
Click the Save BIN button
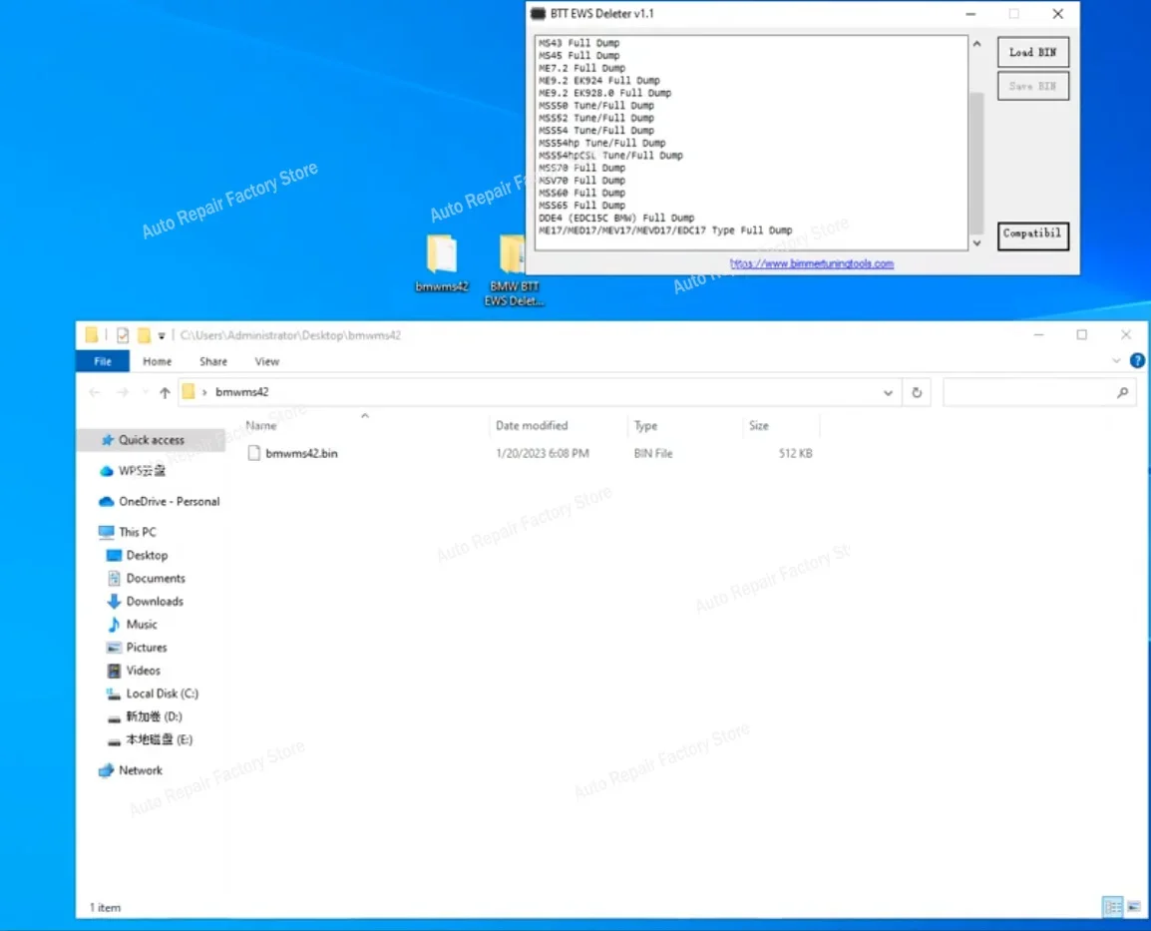1032,86
